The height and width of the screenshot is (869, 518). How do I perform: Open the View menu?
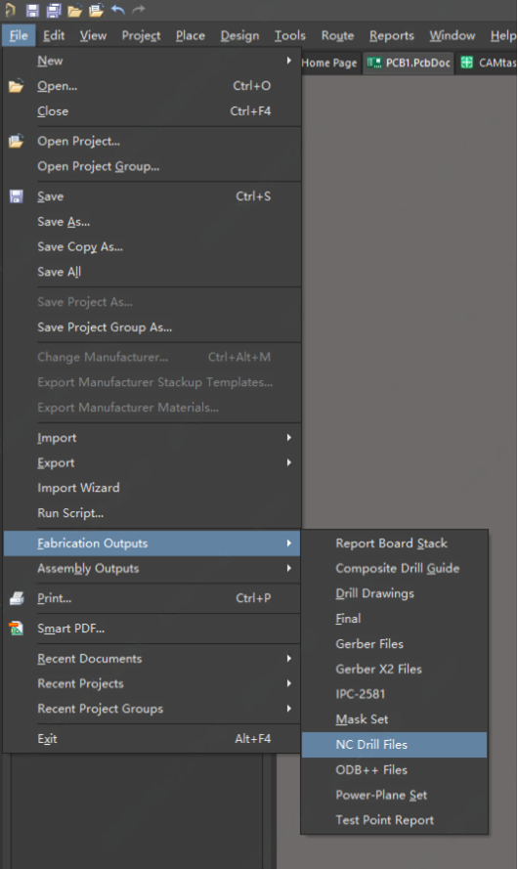coord(93,35)
